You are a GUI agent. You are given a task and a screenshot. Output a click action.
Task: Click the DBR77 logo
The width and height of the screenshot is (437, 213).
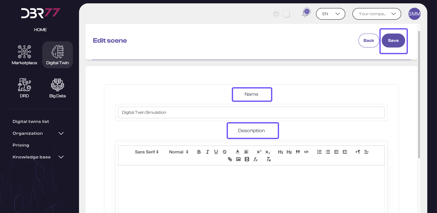[x=41, y=13]
